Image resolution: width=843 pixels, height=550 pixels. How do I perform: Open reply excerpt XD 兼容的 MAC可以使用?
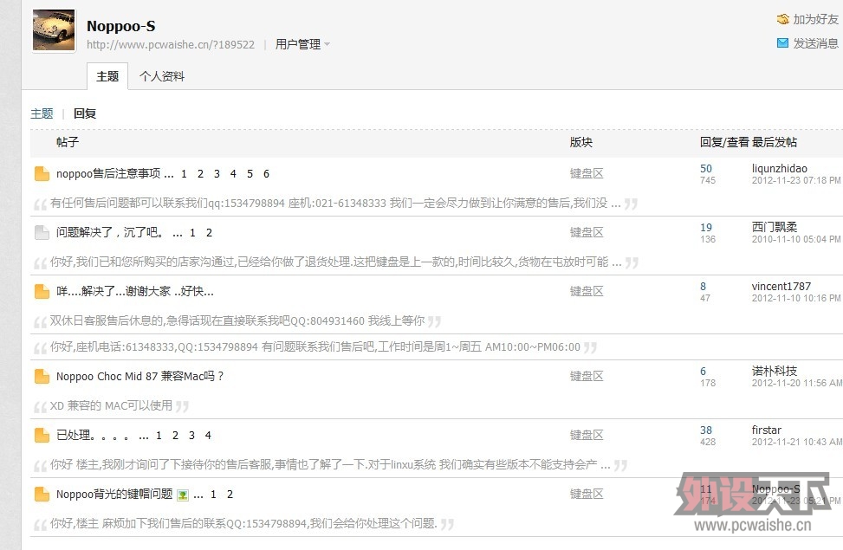(x=111, y=406)
